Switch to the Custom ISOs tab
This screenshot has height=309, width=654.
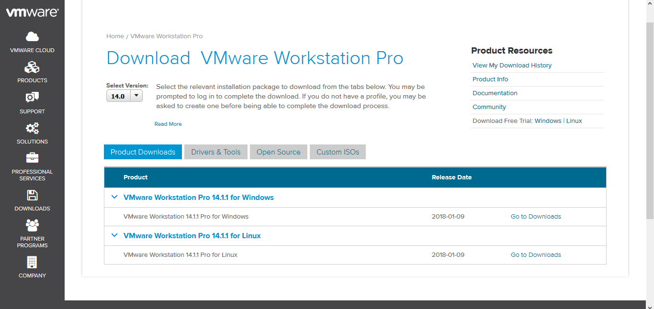(338, 152)
